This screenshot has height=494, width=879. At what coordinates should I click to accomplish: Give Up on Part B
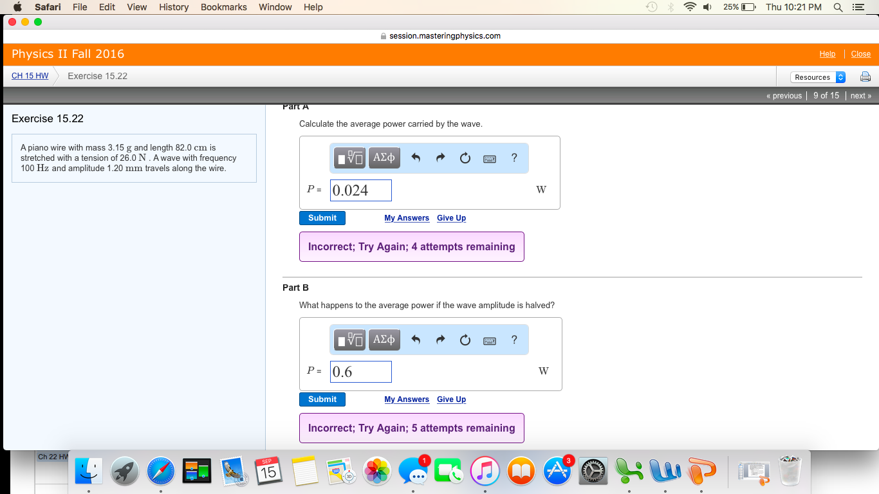[x=451, y=399]
